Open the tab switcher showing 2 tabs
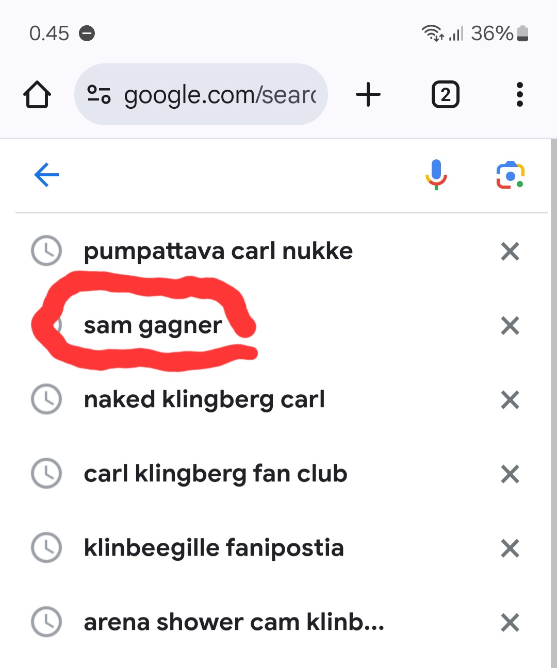The image size is (557, 668). tap(445, 95)
